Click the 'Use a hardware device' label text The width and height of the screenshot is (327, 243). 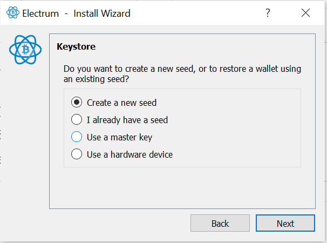pos(130,154)
